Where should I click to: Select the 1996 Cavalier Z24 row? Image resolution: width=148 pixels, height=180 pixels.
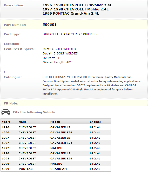coord(56,132)
